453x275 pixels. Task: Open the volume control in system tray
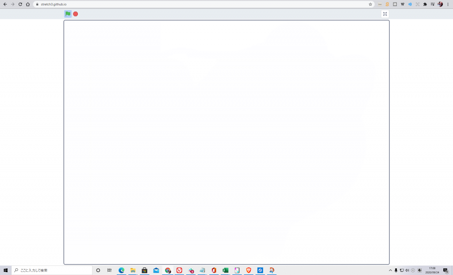click(x=407, y=270)
